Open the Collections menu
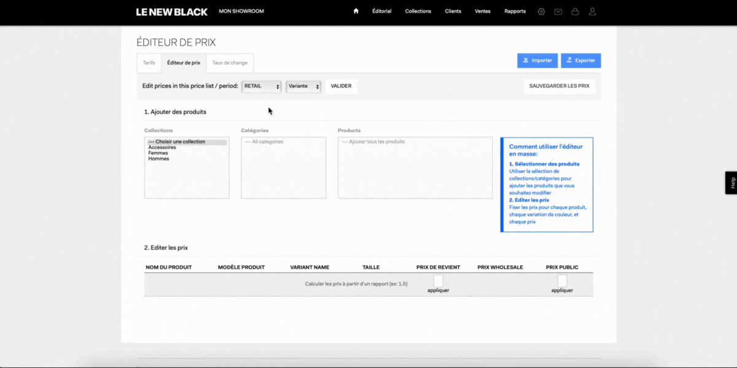This screenshot has height=368, width=737. click(418, 11)
